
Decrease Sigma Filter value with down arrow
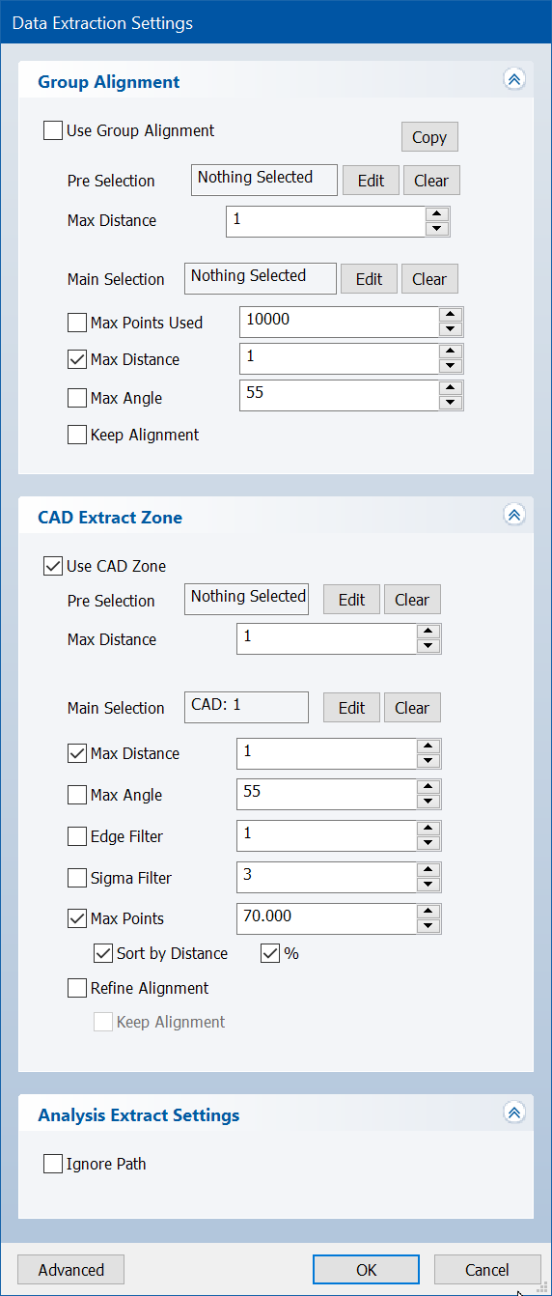click(429, 885)
